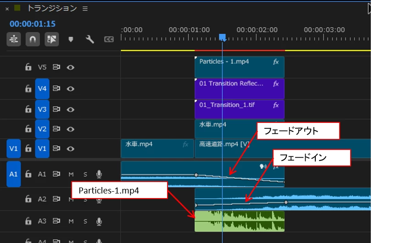
Task: Hide track V2 output eye
Action: [70, 129]
